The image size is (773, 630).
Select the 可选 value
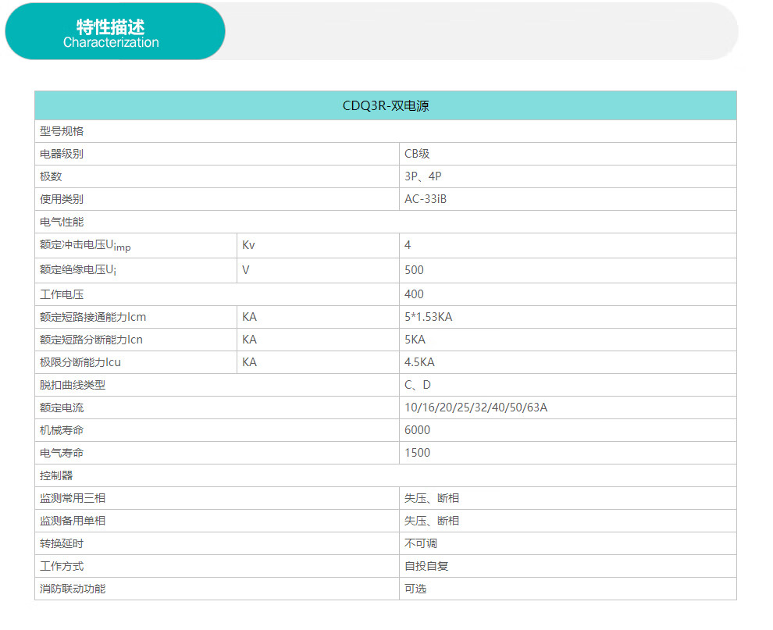pos(415,589)
